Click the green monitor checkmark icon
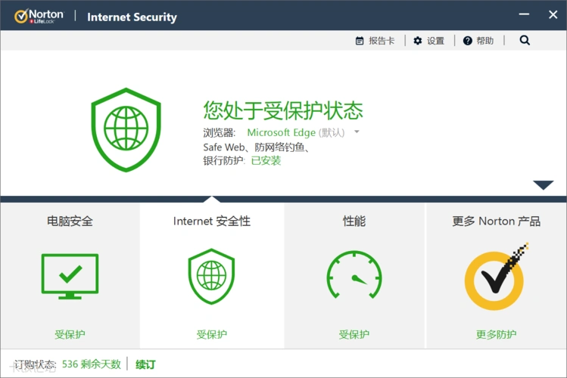Image resolution: width=567 pixels, height=378 pixels. coord(70,277)
